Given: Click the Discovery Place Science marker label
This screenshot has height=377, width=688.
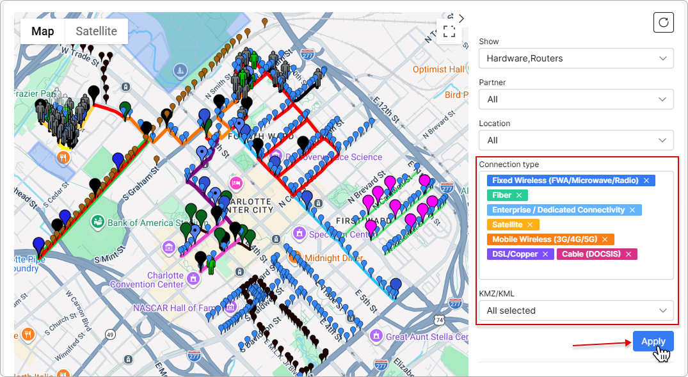Looking at the screenshot, I should pyautogui.click(x=333, y=157).
